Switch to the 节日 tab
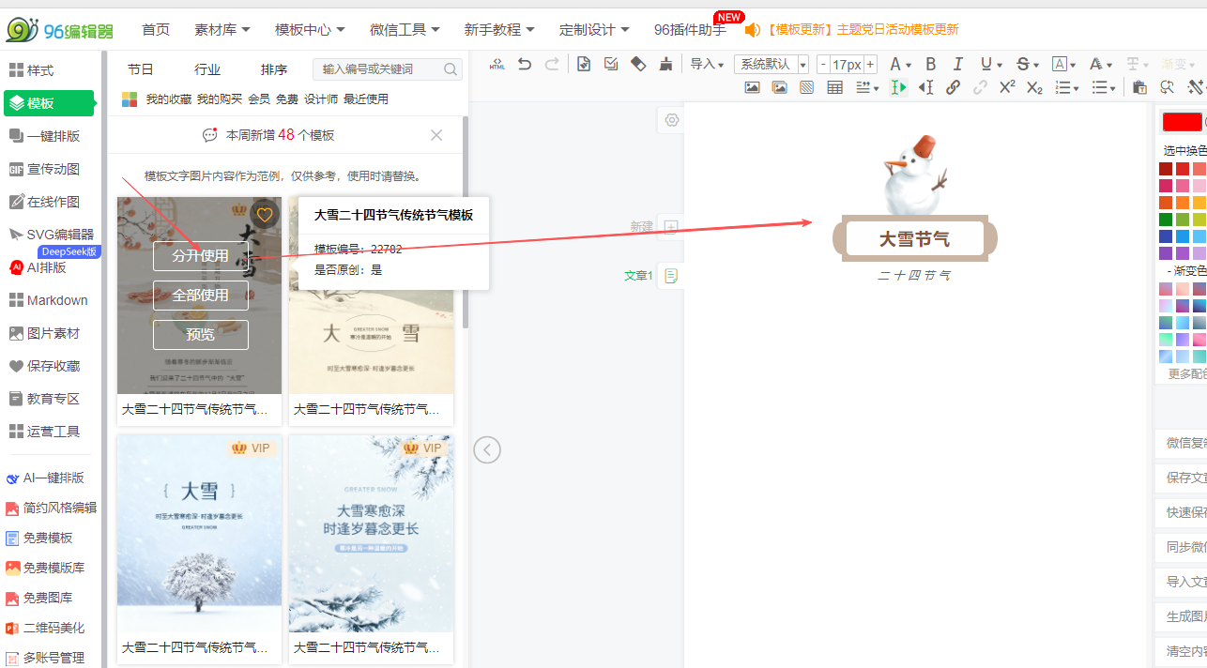Image resolution: width=1207 pixels, height=668 pixels. [141, 69]
